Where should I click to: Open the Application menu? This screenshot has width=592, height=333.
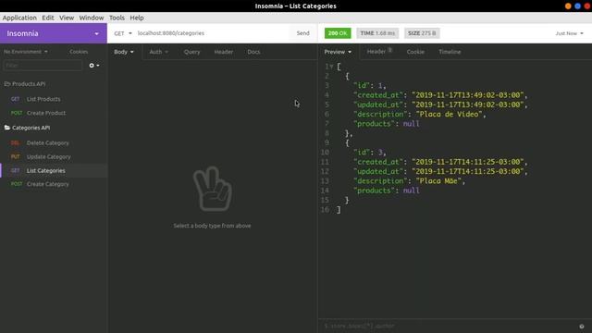pos(19,18)
